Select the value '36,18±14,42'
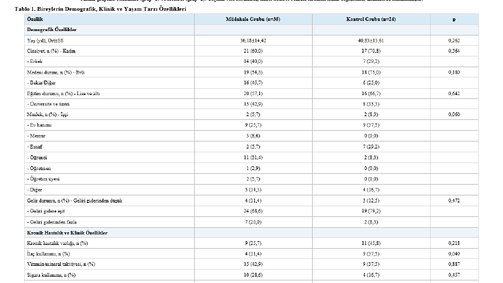The width and height of the screenshot is (503, 283). (253, 41)
